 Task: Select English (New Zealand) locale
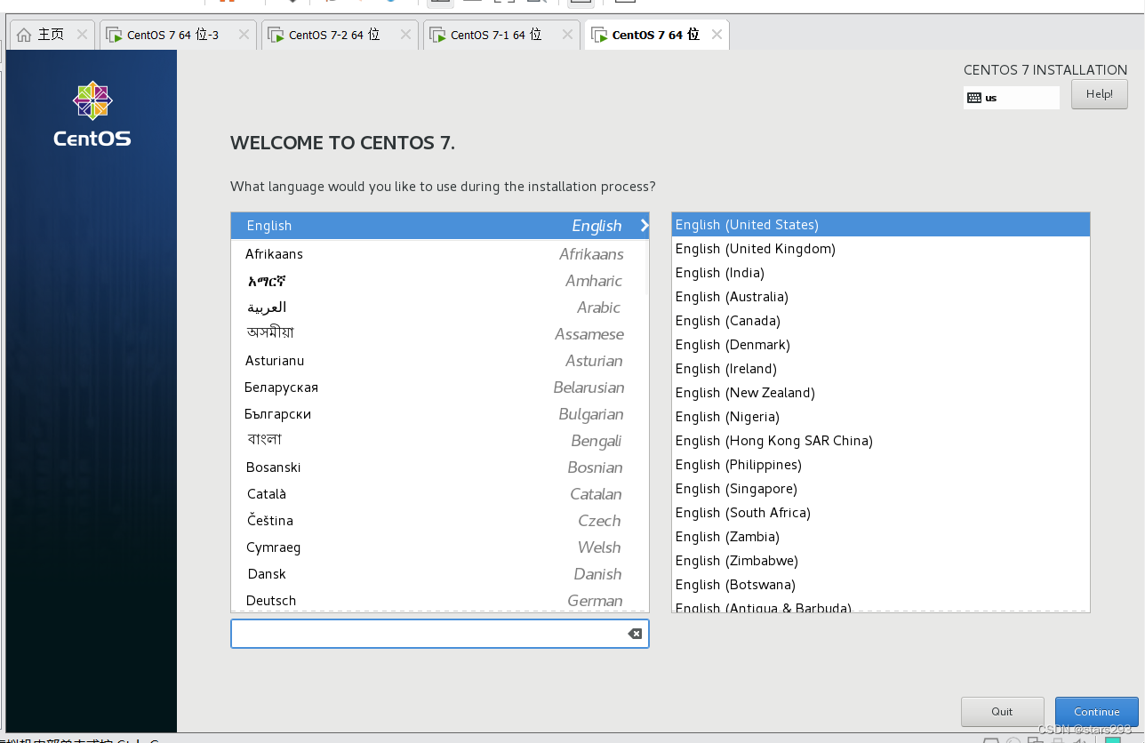[x=880, y=393]
